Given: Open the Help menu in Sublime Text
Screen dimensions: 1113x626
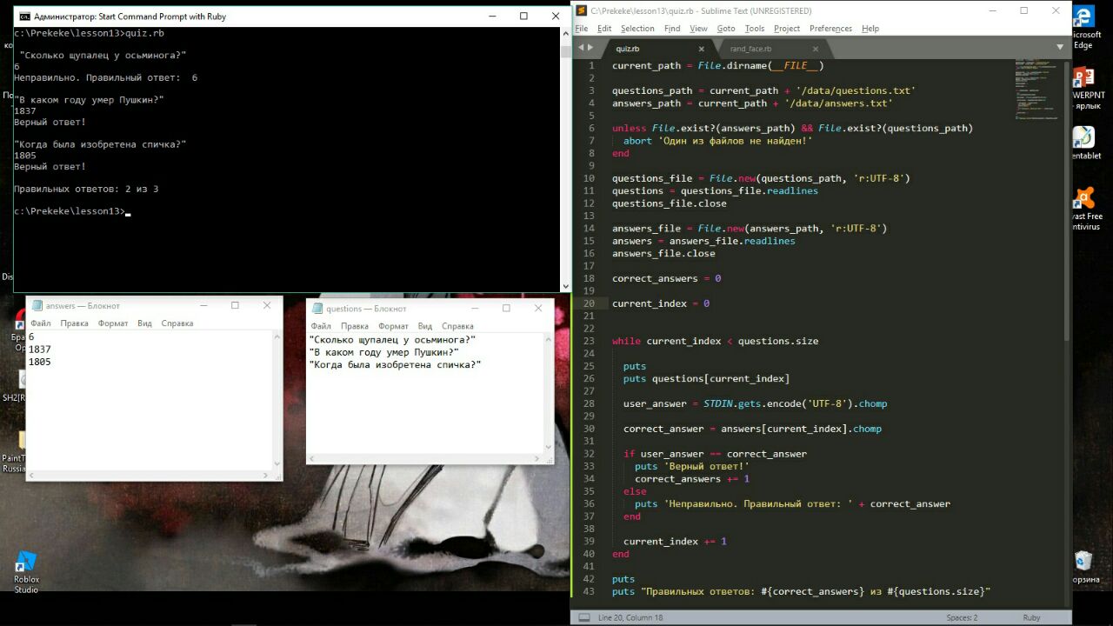Looking at the screenshot, I should (870, 29).
